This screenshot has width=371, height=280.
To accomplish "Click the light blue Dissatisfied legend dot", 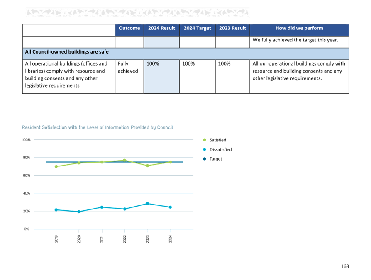I will coord(205,149).
